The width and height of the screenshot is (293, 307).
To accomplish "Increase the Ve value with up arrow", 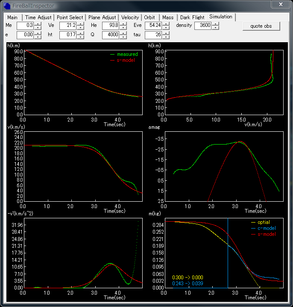I will pyautogui.click(x=81, y=24).
